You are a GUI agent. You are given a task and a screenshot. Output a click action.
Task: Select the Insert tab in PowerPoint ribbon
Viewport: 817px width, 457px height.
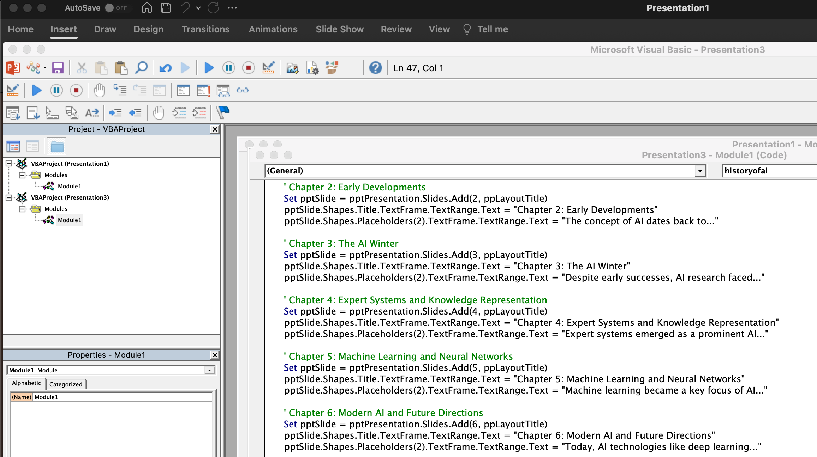pyautogui.click(x=64, y=29)
